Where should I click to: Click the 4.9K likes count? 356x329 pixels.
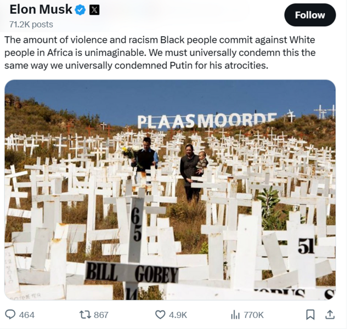point(178,315)
